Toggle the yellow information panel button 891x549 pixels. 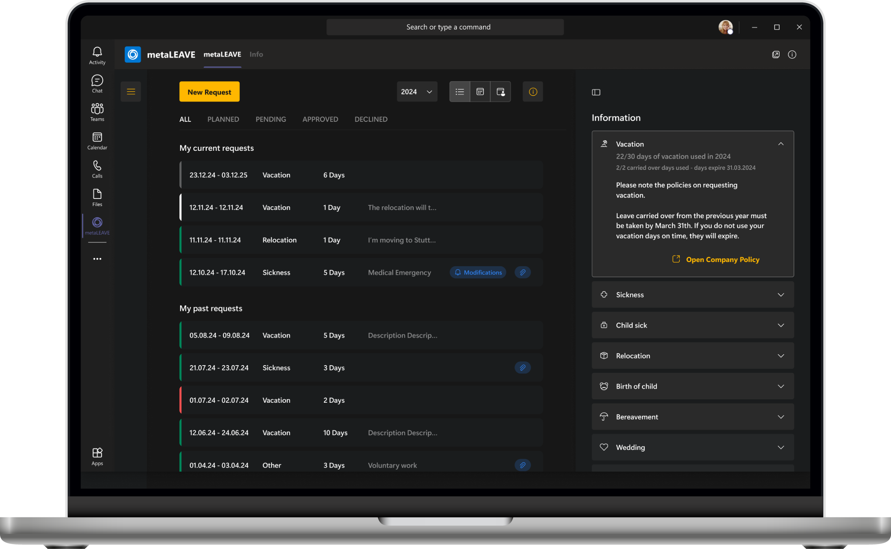(533, 92)
